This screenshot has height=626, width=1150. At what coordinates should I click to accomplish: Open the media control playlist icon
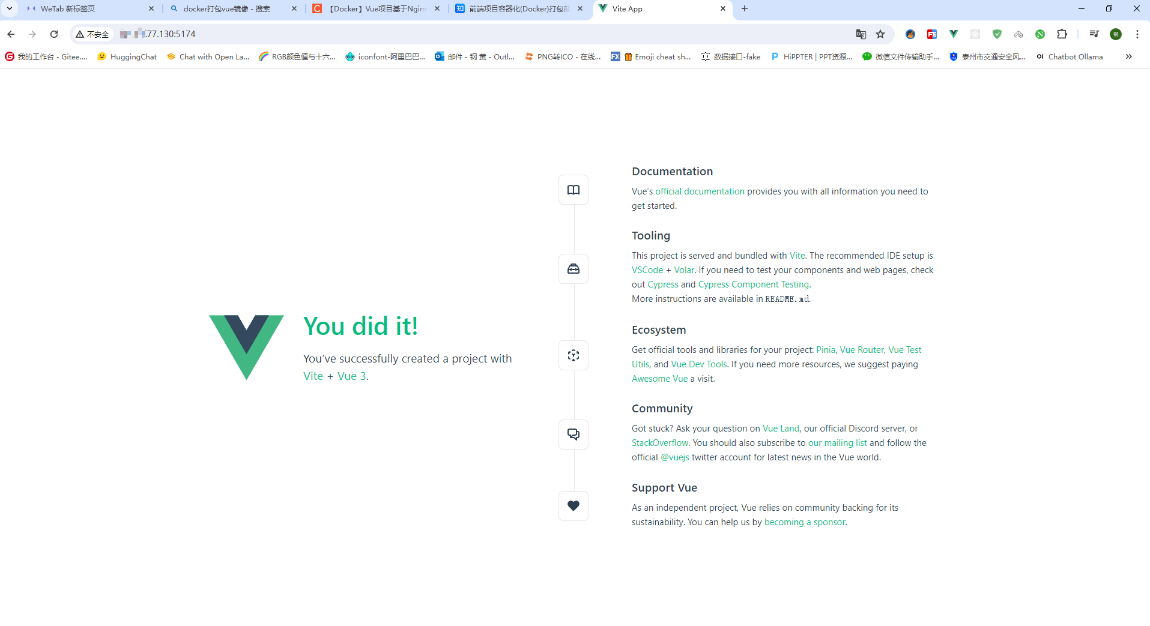(1094, 34)
